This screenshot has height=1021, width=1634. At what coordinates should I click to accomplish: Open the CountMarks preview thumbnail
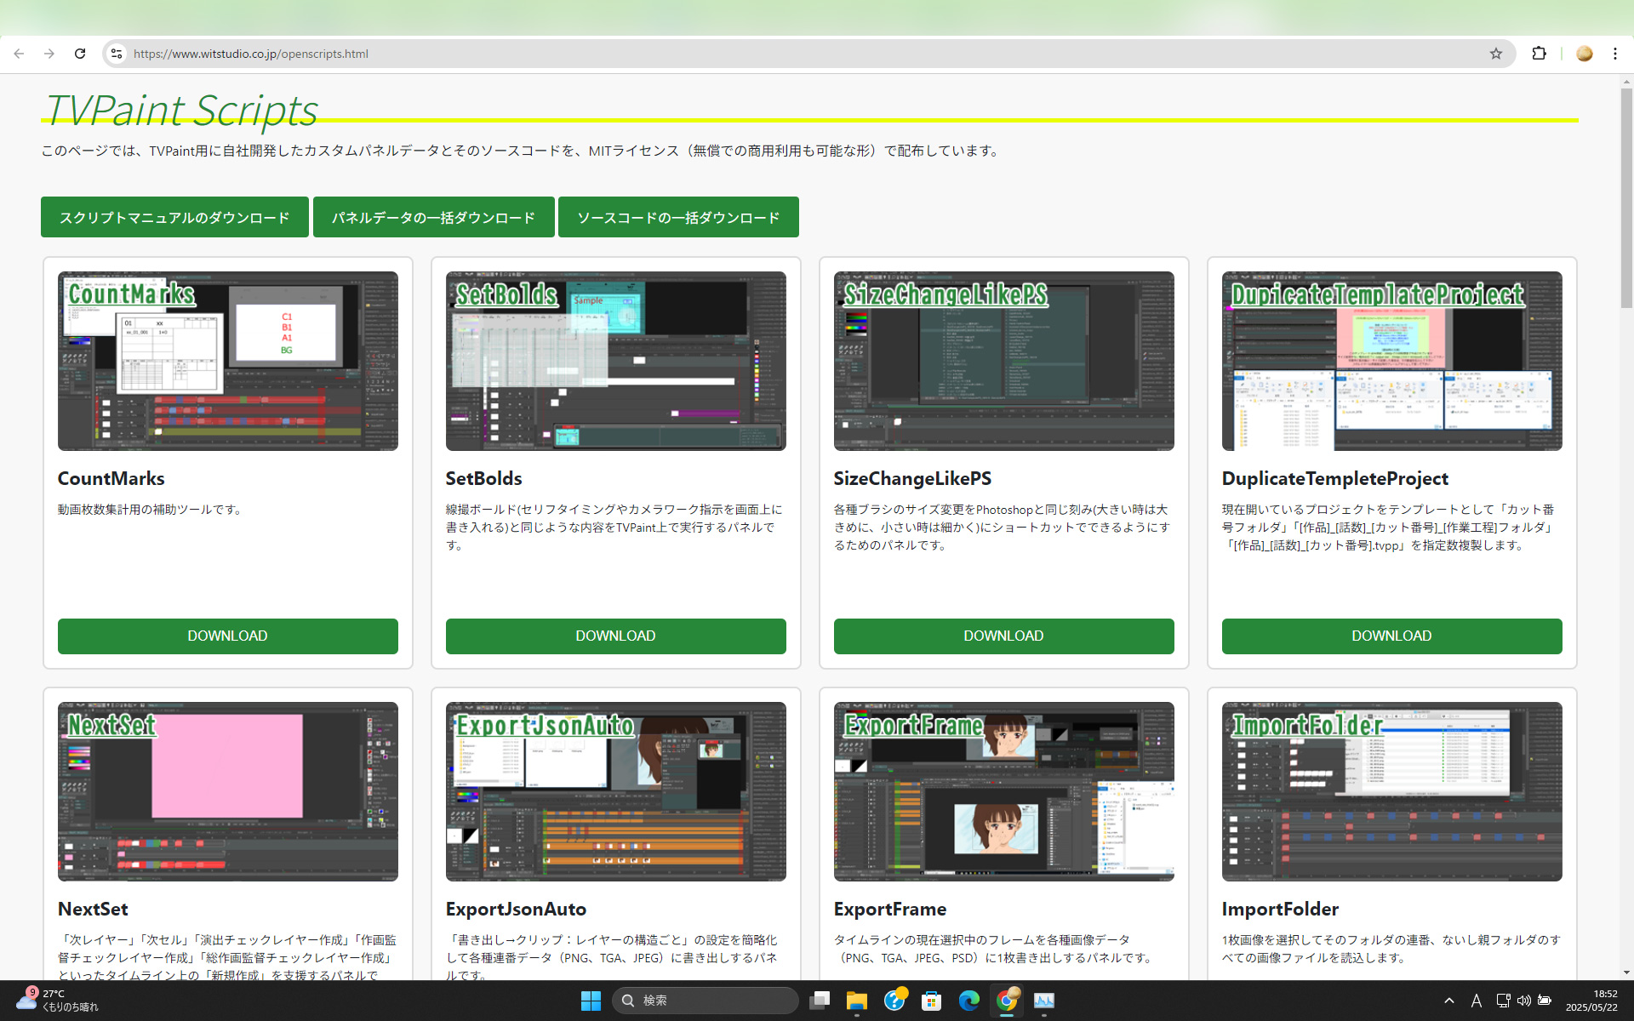(x=228, y=361)
